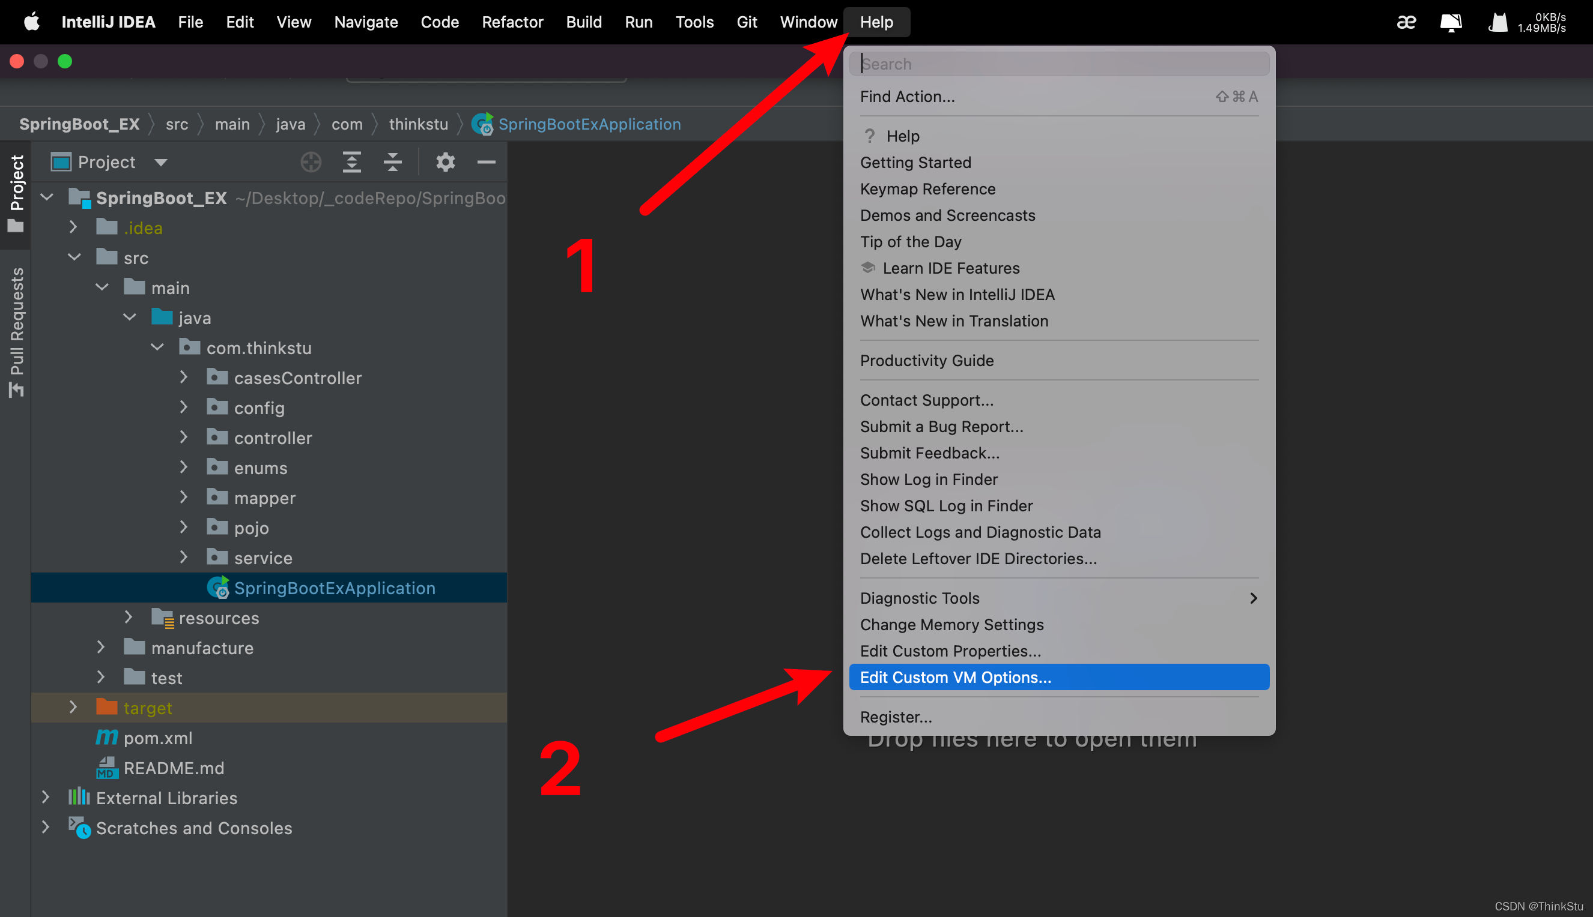Click the Learn IDE Features graduation cap icon

(868, 268)
